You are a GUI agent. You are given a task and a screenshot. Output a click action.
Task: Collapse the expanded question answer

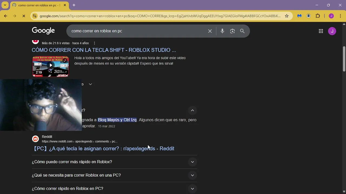coord(192,110)
